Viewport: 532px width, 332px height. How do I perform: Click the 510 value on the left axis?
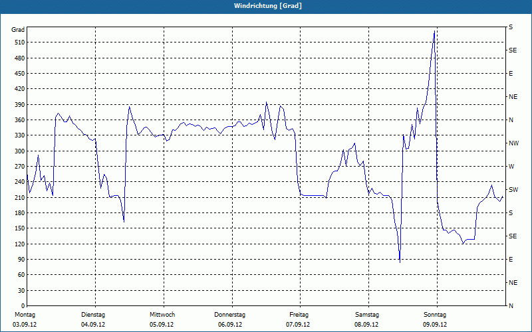19,42
